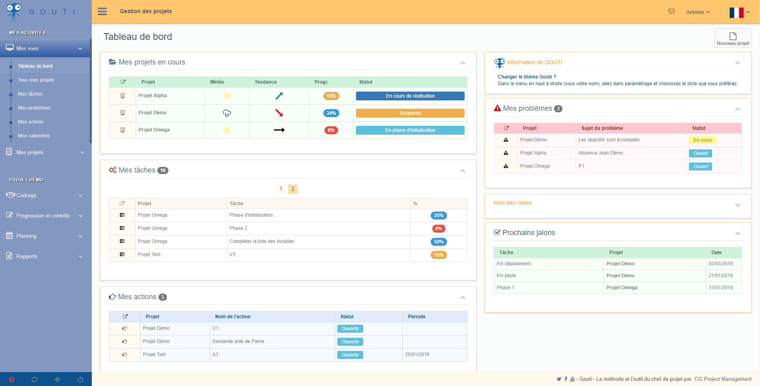This screenshot has height=386, width=760.
Task: Open action icon for Demande aide de Pierre
Action: [125, 341]
